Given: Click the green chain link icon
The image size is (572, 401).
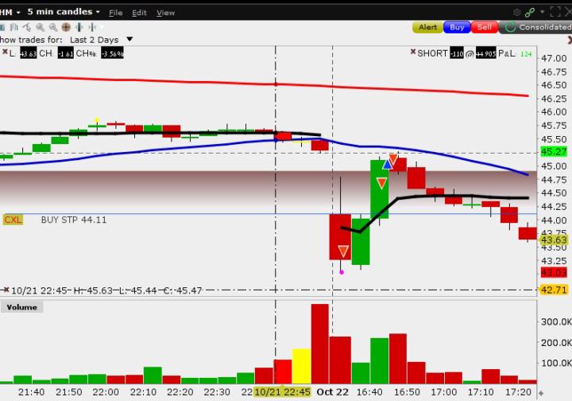Looking at the screenshot, I should tap(530, 13).
